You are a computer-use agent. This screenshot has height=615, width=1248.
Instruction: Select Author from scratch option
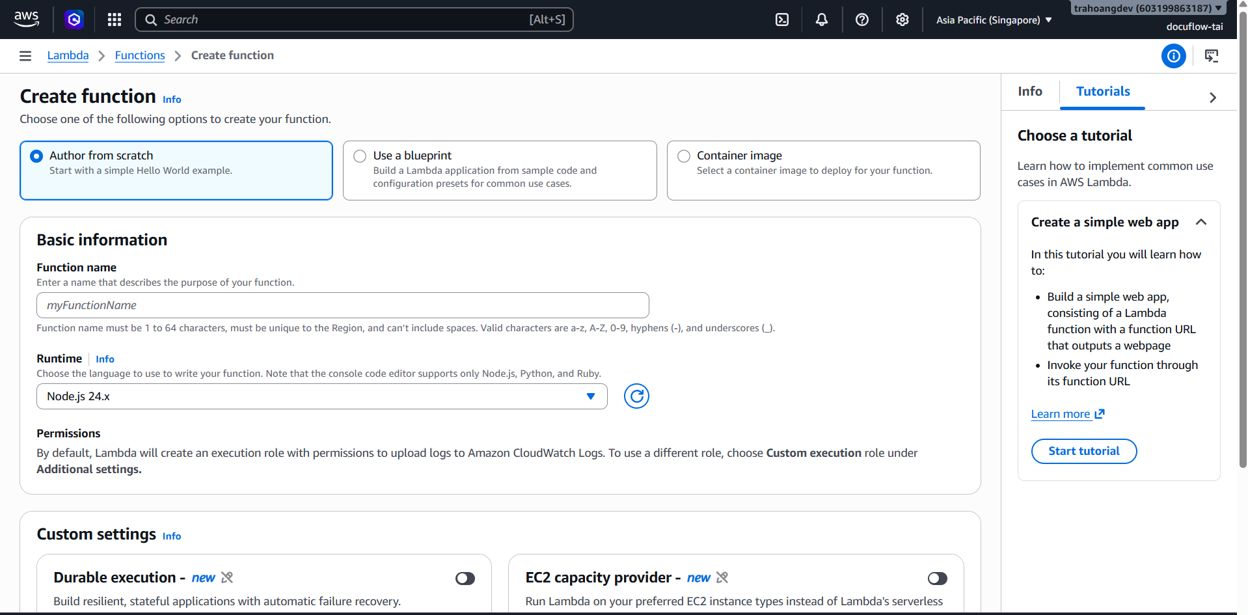[x=176, y=171]
